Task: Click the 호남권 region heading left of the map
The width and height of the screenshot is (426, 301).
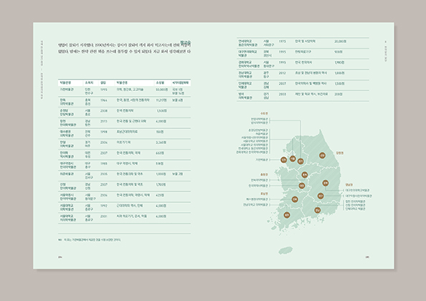Action: click(x=264, y=193)
